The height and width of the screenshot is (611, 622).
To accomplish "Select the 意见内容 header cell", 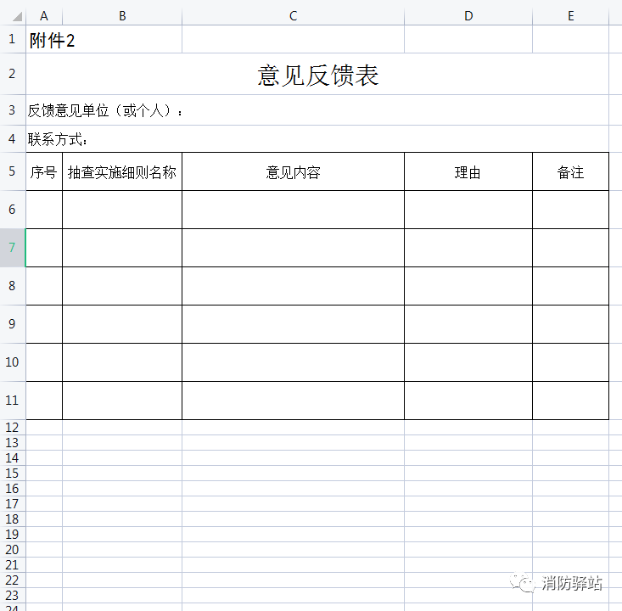I will click(x=293, y=172).
